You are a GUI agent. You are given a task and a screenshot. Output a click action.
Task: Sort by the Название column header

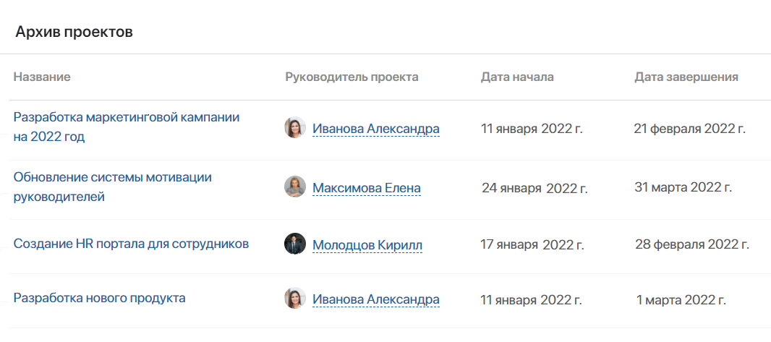[42, 77]
